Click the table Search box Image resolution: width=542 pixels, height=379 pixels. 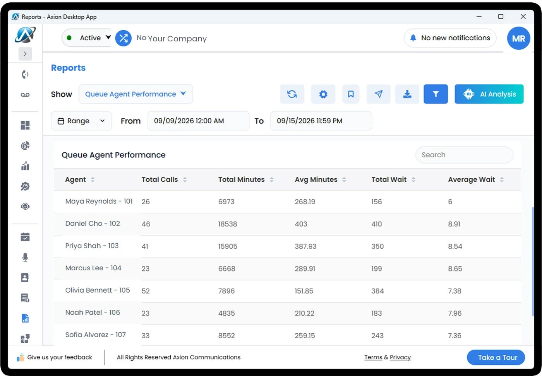(x=465, y=155)
